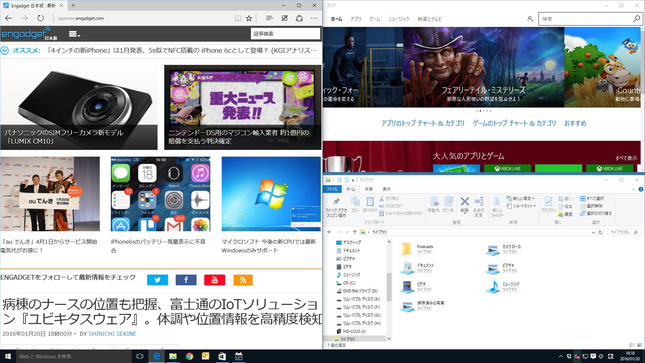The height and width of the screenshot is (363, 645).
Task: Pin to Quick Access in Explorer ribbon
Action: click(x=336, y=207)
